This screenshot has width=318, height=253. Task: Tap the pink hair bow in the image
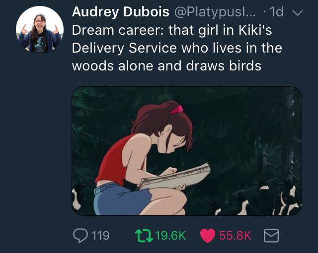pos(176,110)
